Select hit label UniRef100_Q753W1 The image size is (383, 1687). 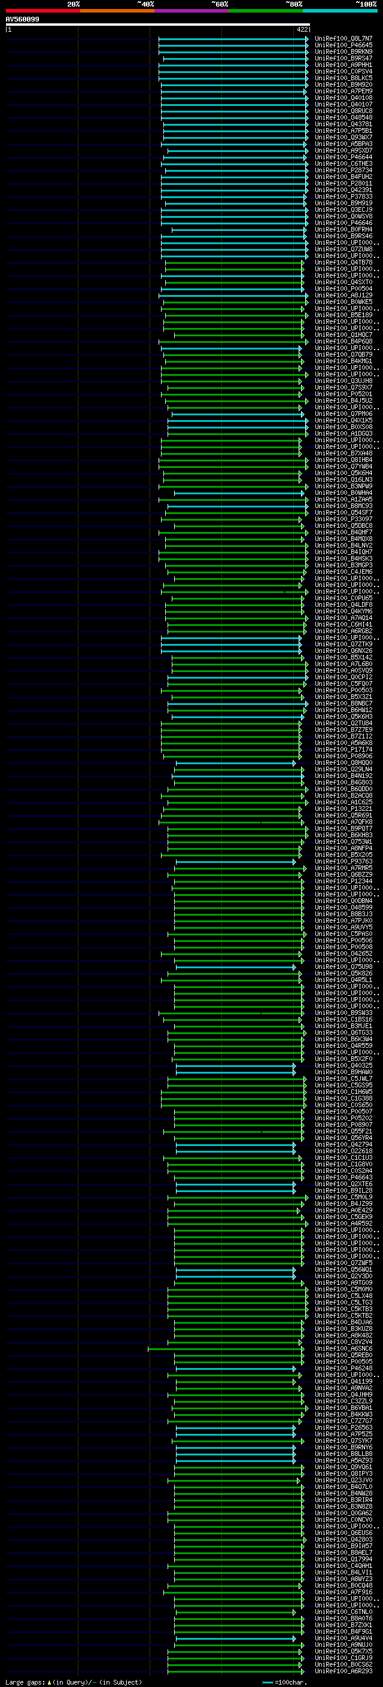(344, 841)
